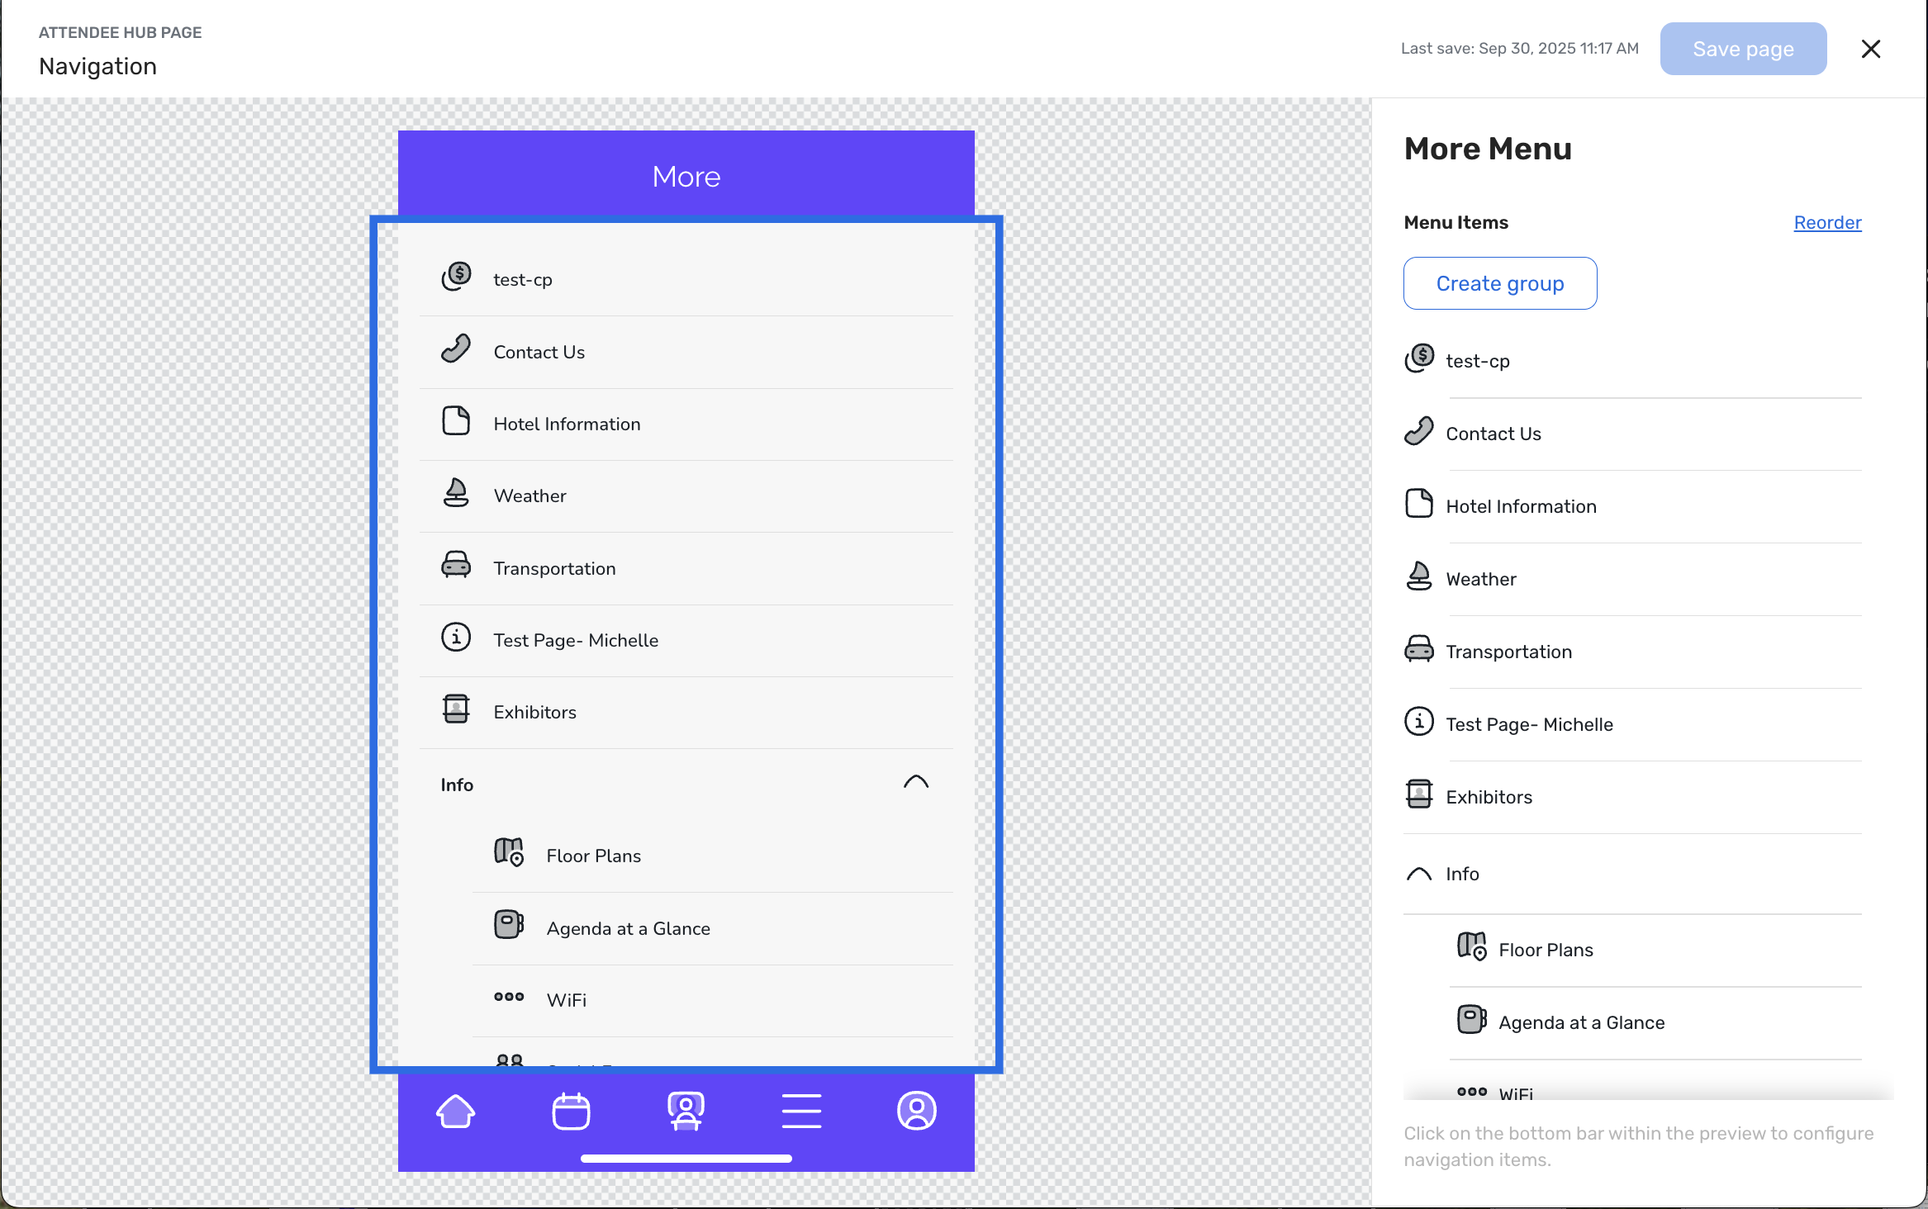Select the hamburger menu icon in preview
Image resolution: width=1928 pixels, height=1209 pixels.
pos(801,1111)
